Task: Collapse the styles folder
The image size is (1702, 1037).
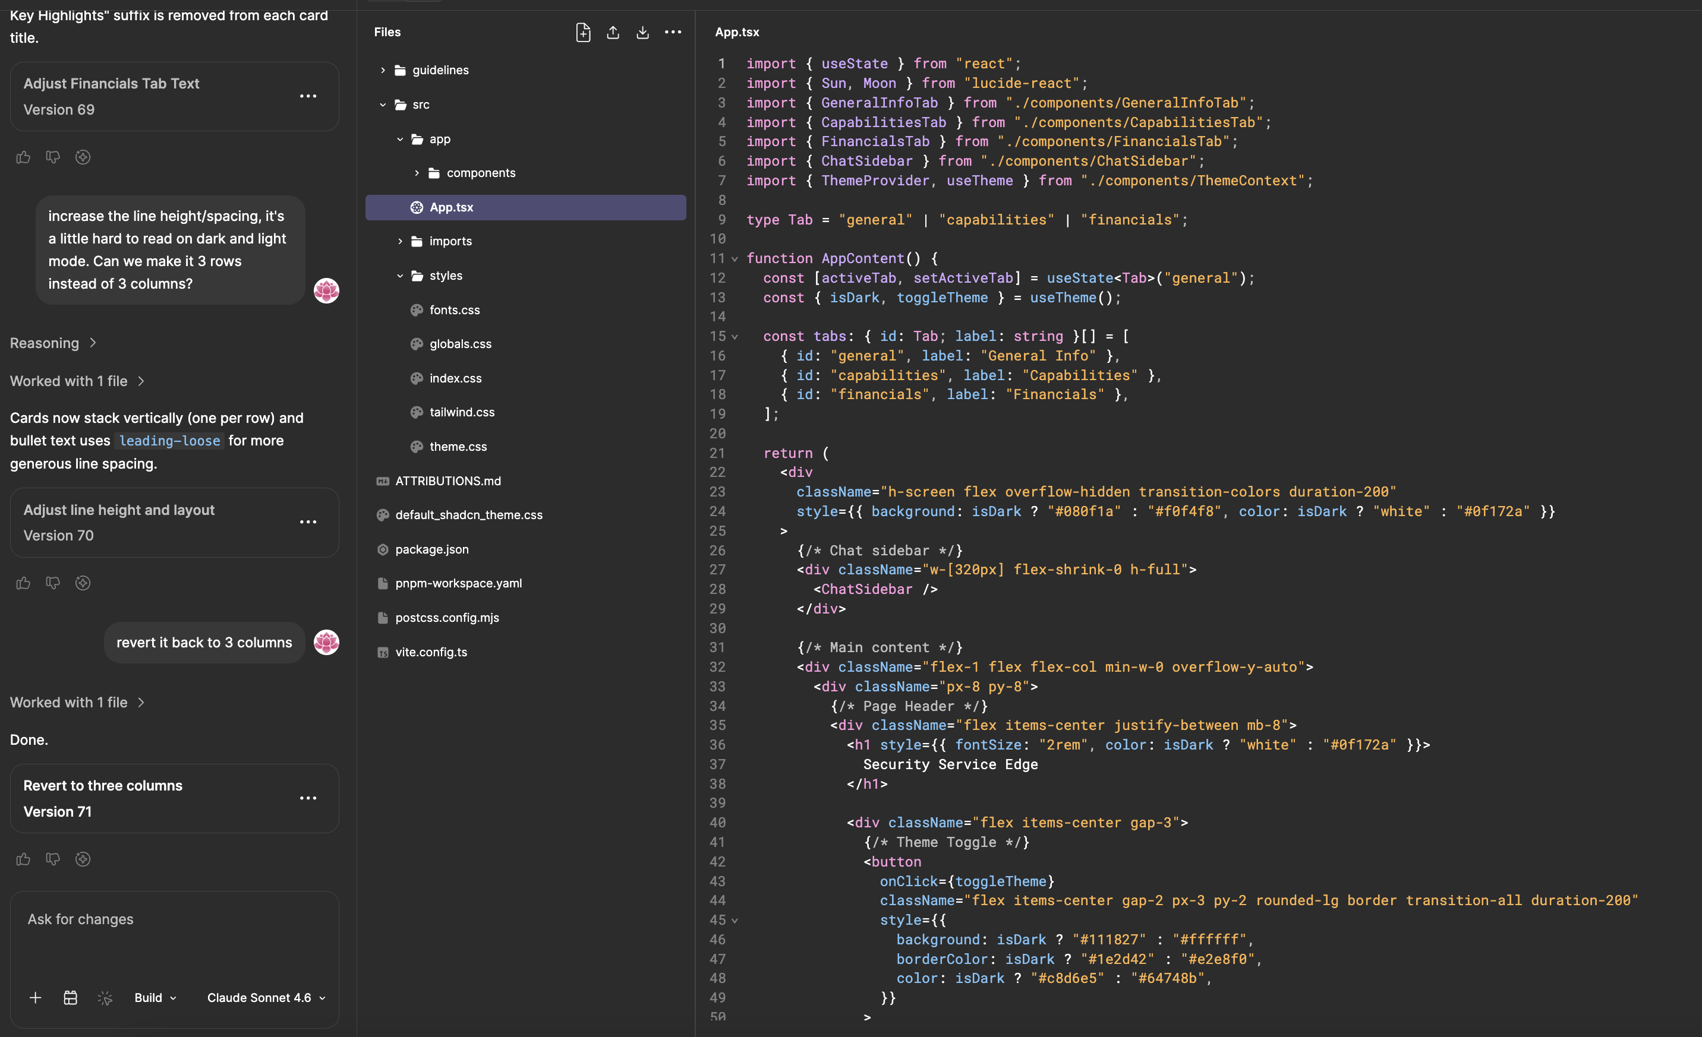Action: point(400,276)
